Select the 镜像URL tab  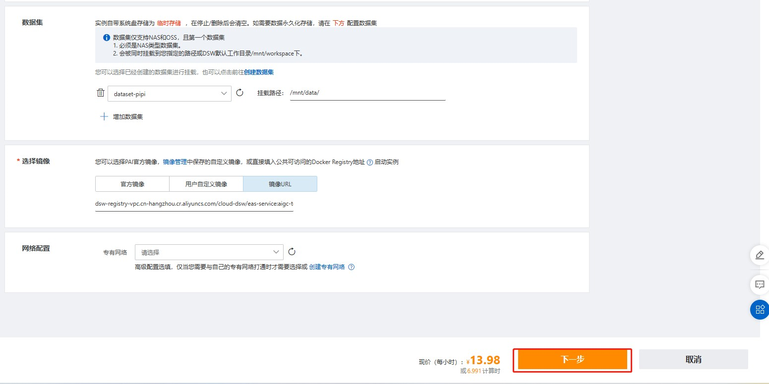280,184
